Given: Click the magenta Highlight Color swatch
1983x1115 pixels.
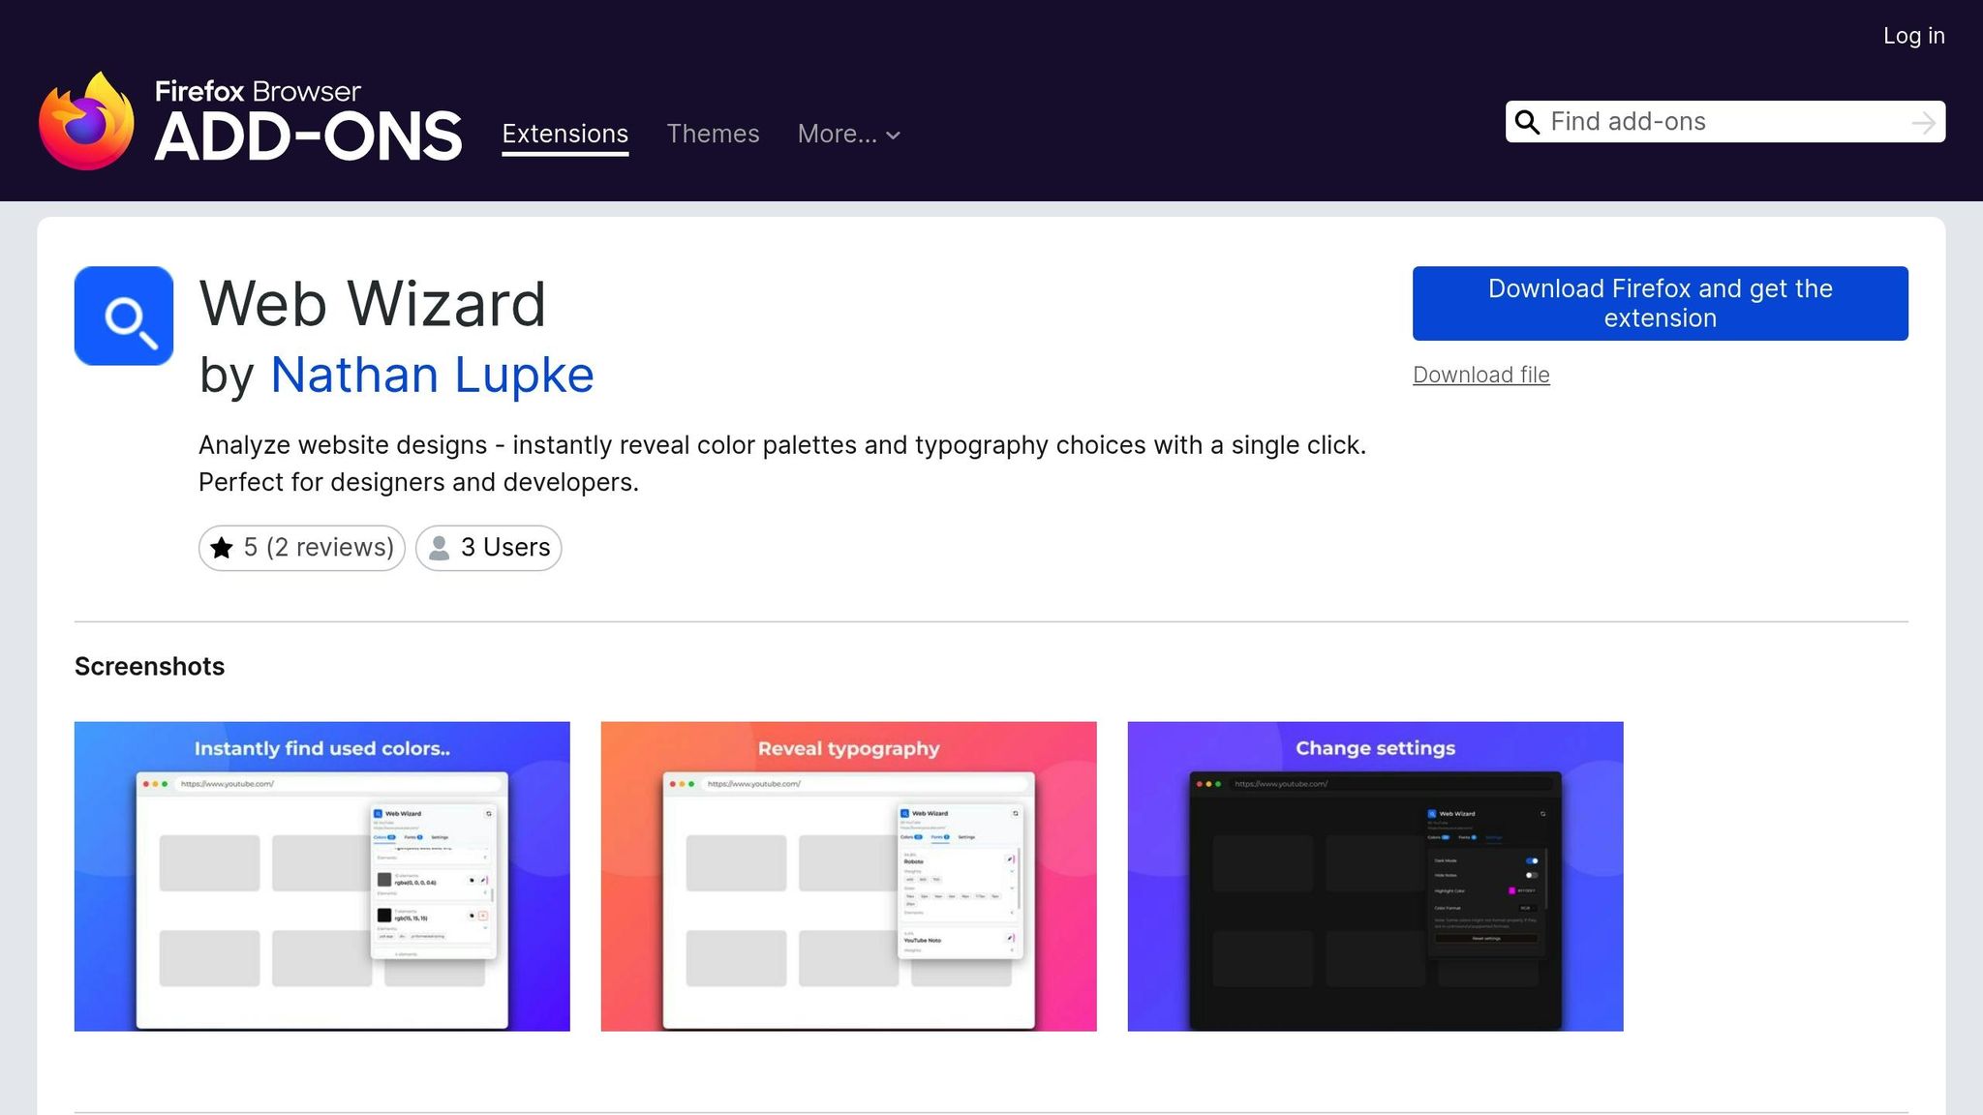Looking at the screenshot, I should [x=1512, y=890].
